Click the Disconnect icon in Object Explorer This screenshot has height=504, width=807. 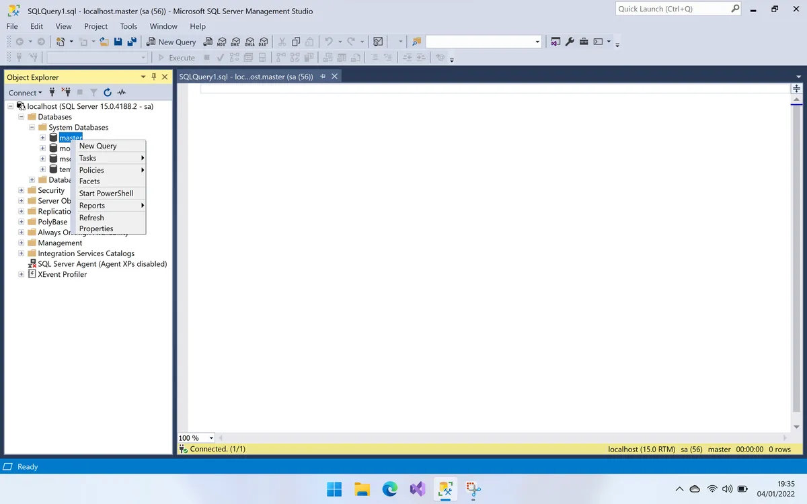click(66, 92)
